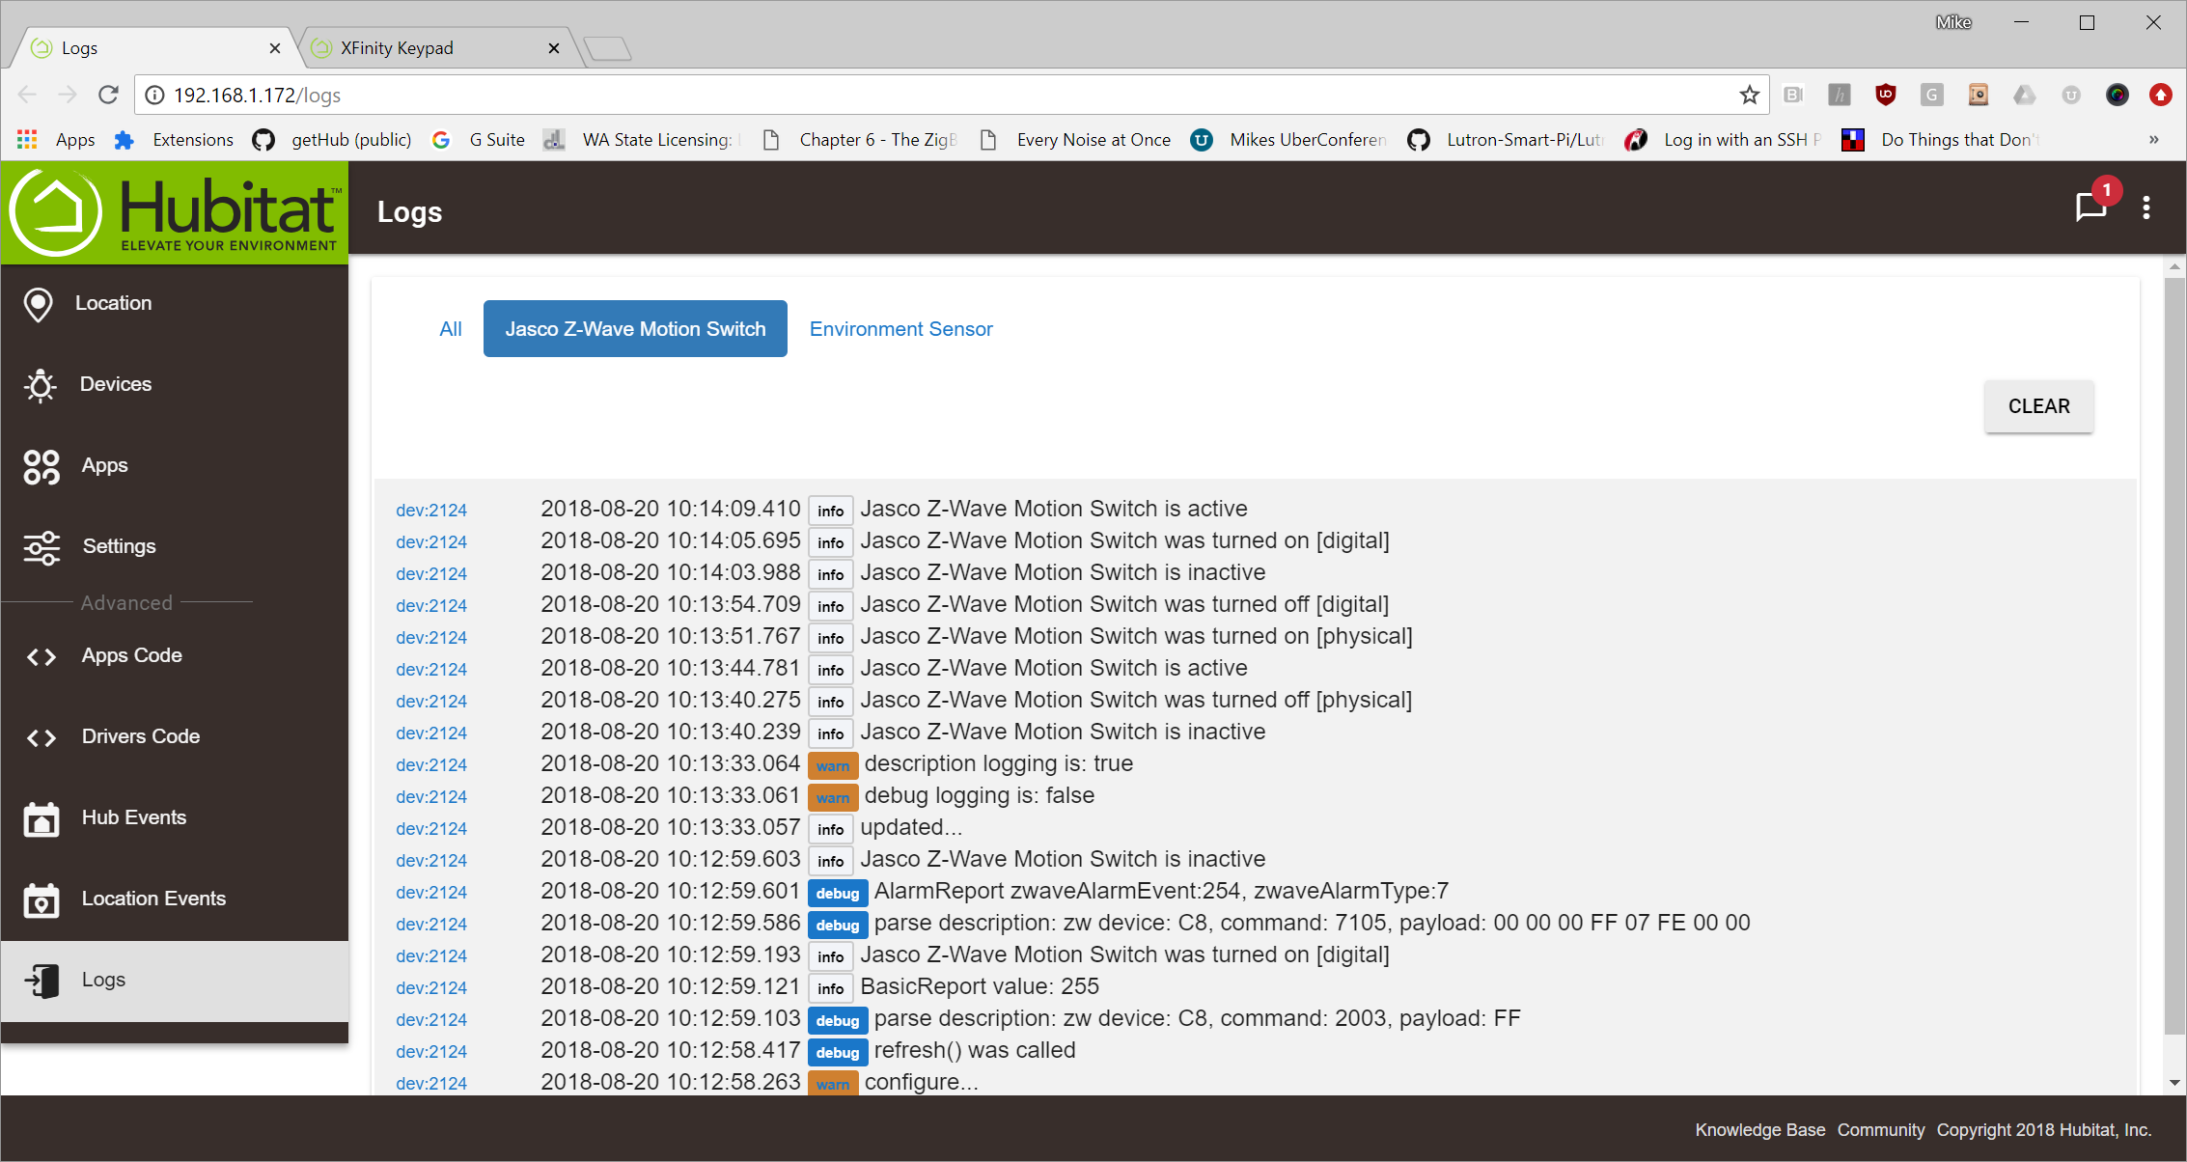Click the address bar URL field

[x=951, y=95]
